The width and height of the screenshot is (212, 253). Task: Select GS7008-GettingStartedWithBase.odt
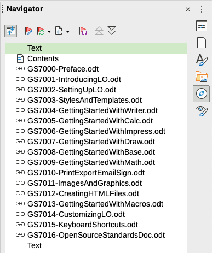point(91,152)
